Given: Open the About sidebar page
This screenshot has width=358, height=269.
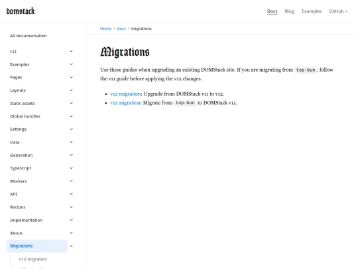Looking at the screenshot, I should click(x=16, y=233).
